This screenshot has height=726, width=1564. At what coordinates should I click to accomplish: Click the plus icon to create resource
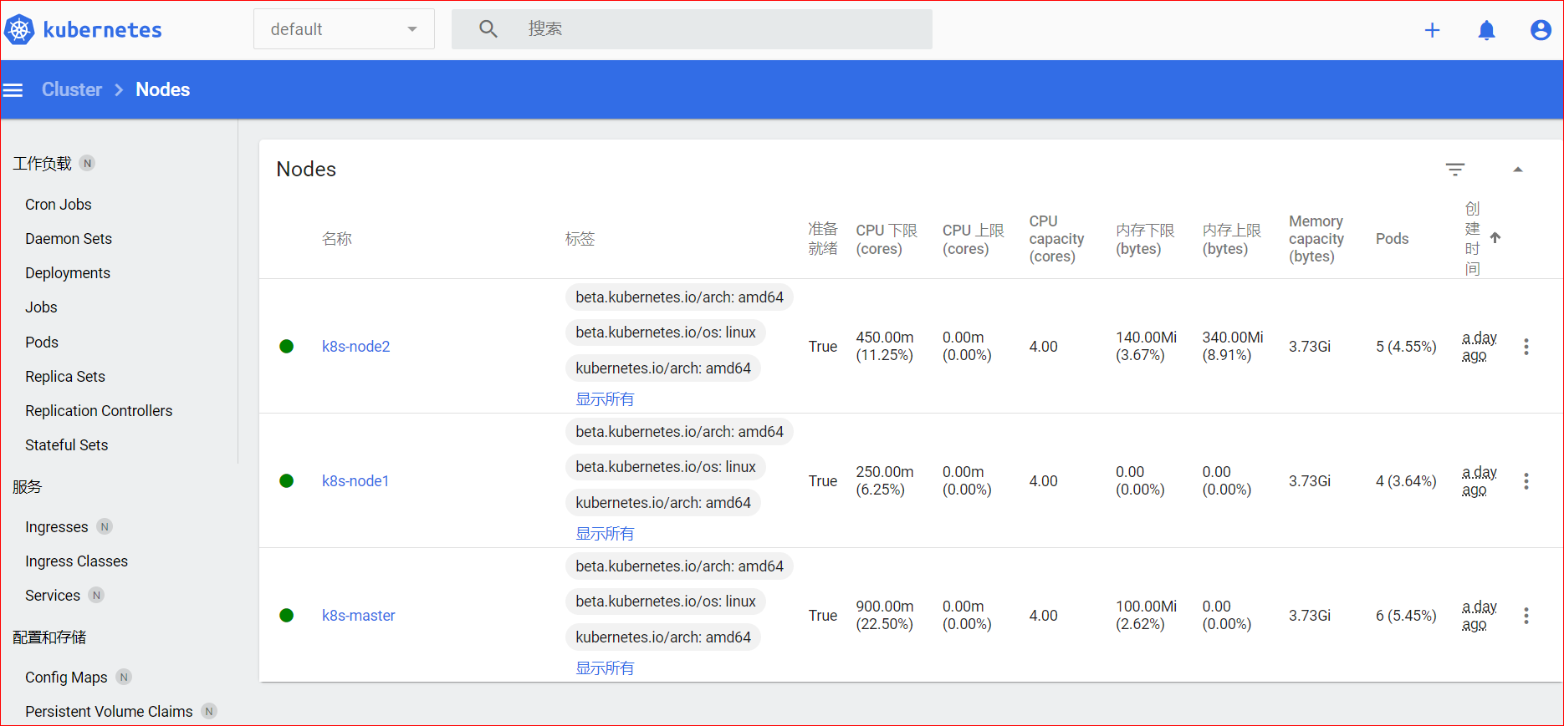tap(1433, 30)
